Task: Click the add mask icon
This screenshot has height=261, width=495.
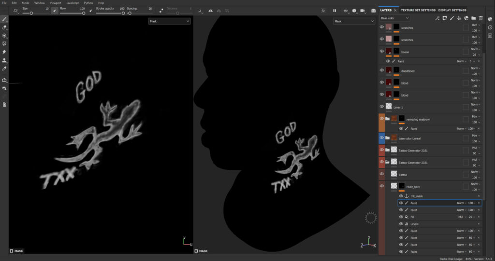Action: (445, 18)
